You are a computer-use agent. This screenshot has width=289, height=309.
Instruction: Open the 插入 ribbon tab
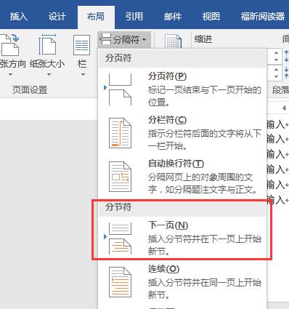point(18,17)
